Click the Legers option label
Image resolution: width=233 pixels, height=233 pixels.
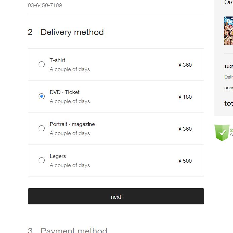coord(58,156)
